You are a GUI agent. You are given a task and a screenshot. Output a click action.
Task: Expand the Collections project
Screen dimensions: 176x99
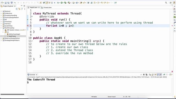(1, 13)
